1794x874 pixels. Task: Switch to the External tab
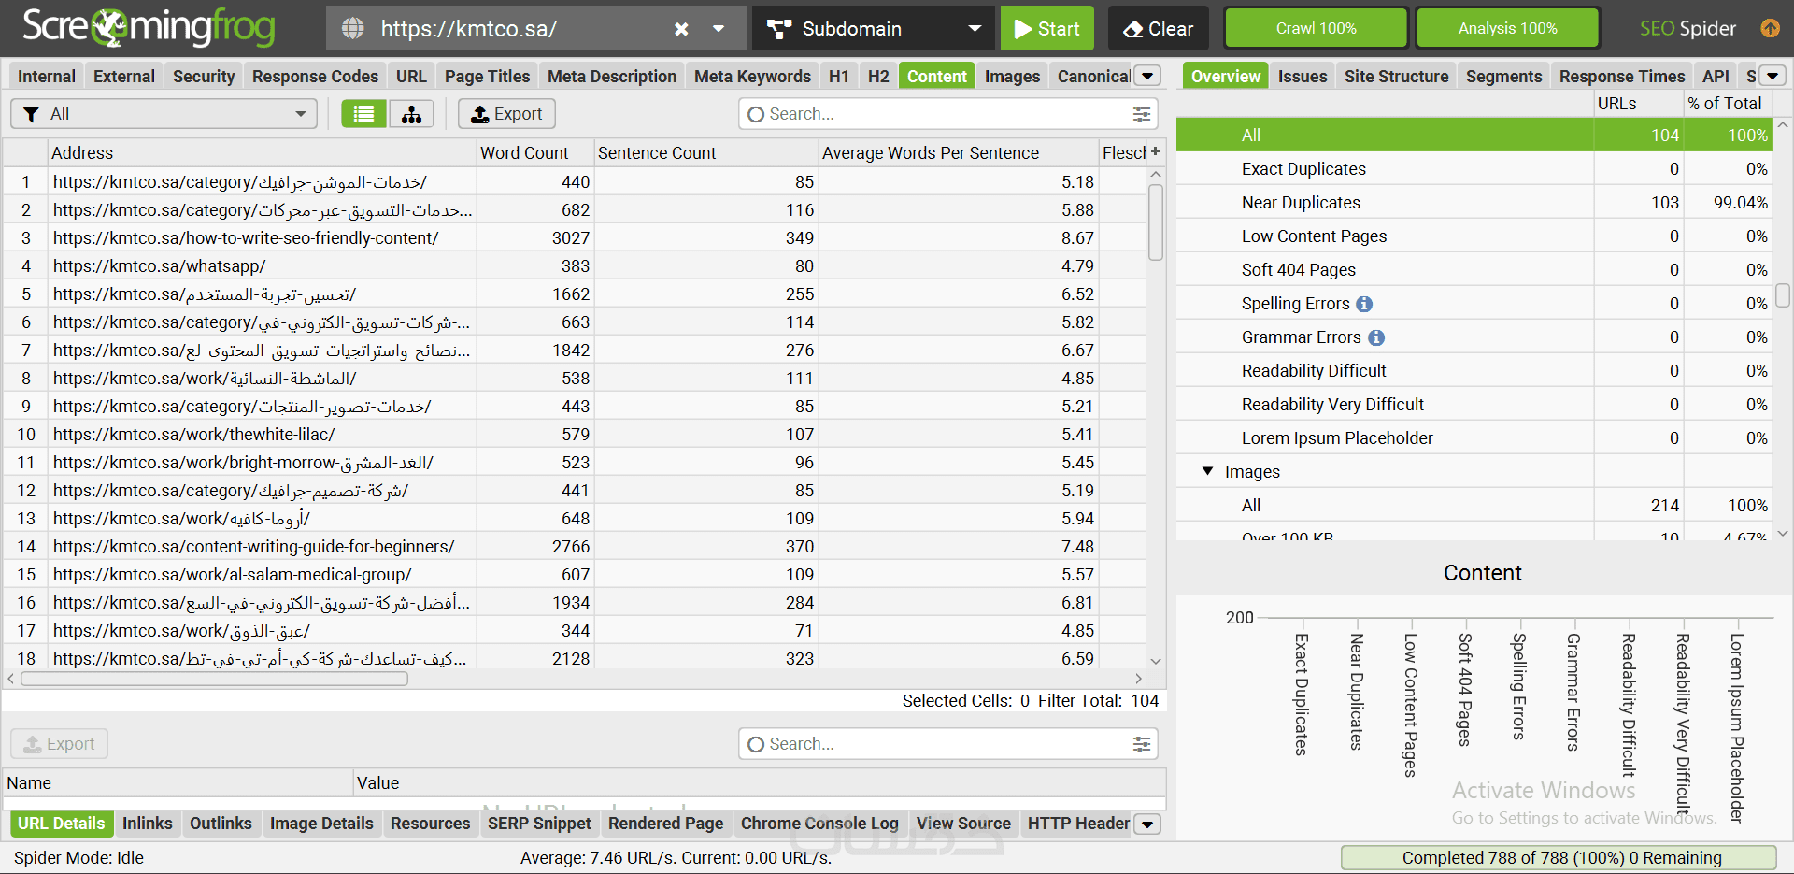(124, 76)
